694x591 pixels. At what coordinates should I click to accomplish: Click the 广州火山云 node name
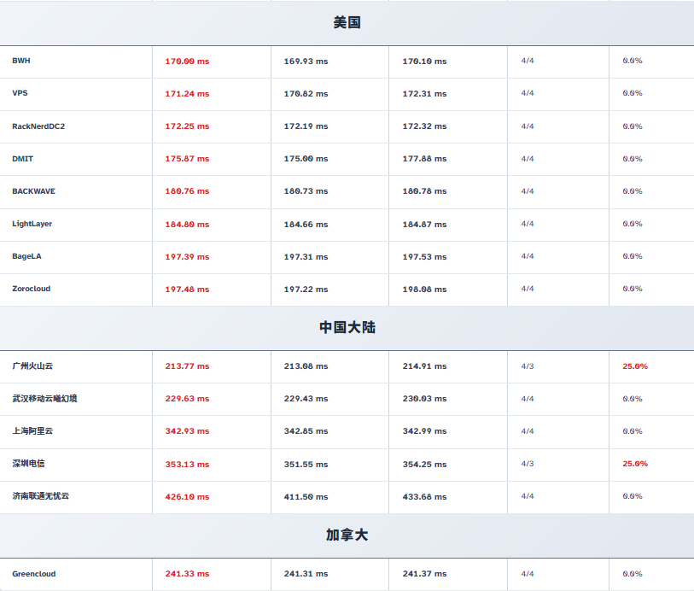[32, 366]
